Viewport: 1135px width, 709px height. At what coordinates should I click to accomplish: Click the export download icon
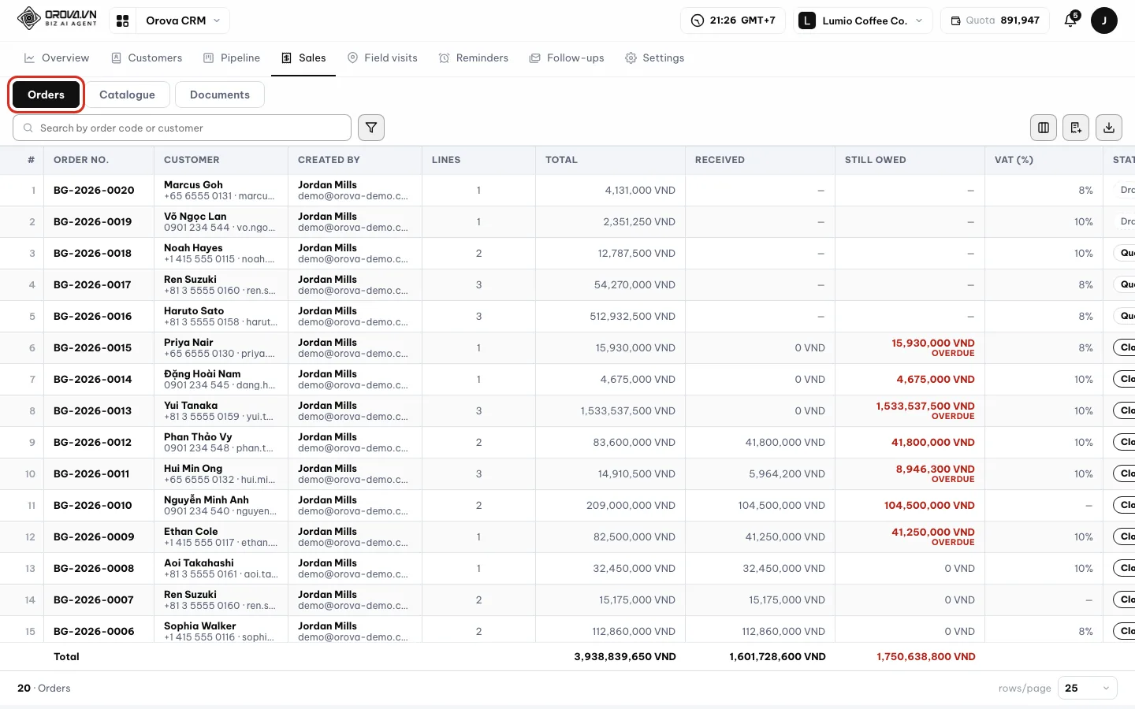(x=1109, y=128)
